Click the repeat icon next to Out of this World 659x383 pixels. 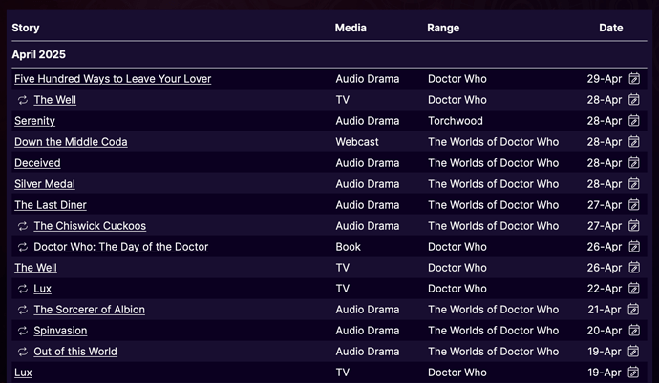[x=23, y=352]
